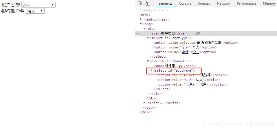Image resolution: width=277 pixels, height=129 pixels.
Task: Select the option value 企业 row
Action: pyautogui.click(x=185, y=52)
